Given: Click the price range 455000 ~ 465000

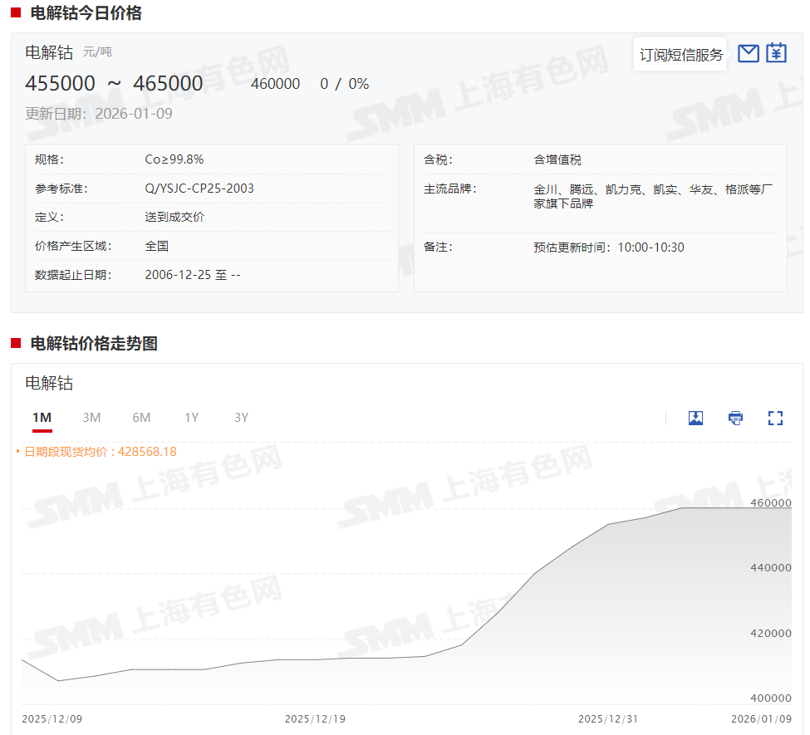Looking at the screenshot, I should (x=114, y=84).
